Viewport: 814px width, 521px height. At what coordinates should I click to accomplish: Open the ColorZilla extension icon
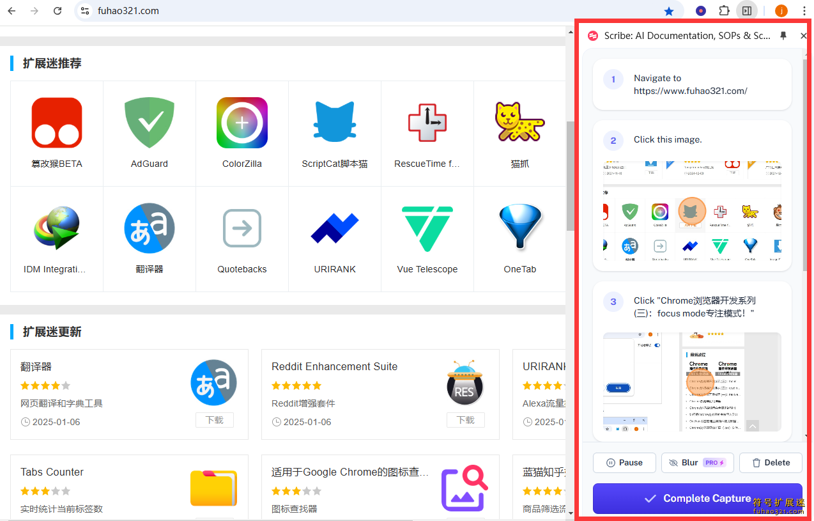(x=242, y=123)
